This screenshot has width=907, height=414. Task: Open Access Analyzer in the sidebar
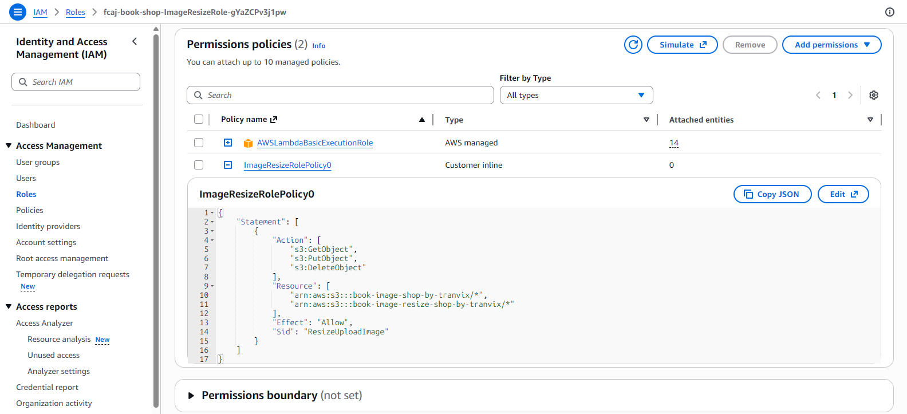click(x=45, y=323)
